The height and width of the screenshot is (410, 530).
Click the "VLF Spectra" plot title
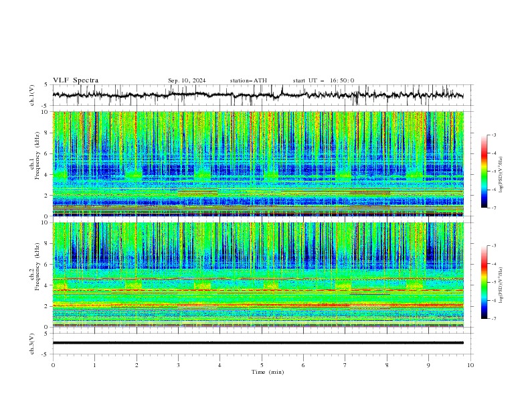[76, 80]
